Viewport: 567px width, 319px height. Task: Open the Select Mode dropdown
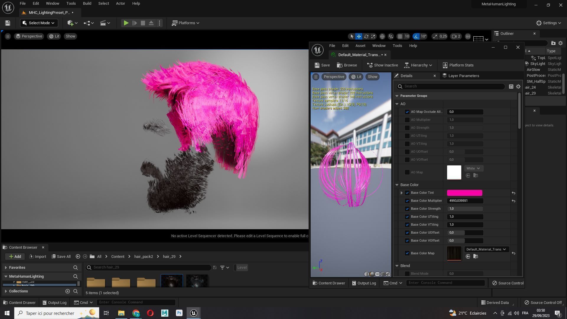coord(39,23)
